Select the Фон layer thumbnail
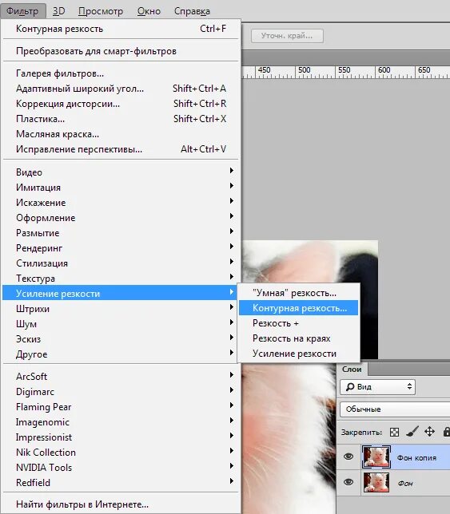Image resolution: width=450 pixels, height=514 pixels. pos(376,482)
